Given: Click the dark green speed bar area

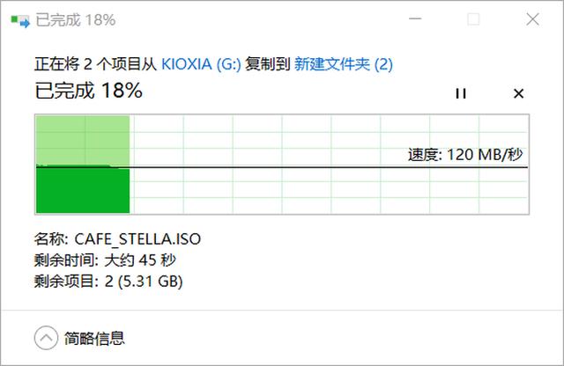Looking at the screenshot, I should click(83, 190).
